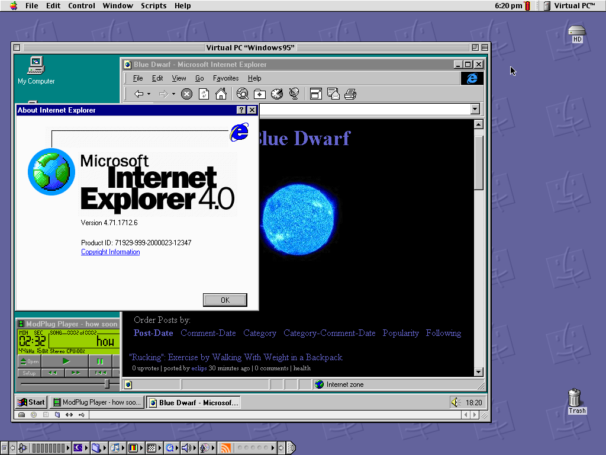This screenshot has height=455, width=606.
Task: Open the Mac Control menu
Action: pos(82,6)
